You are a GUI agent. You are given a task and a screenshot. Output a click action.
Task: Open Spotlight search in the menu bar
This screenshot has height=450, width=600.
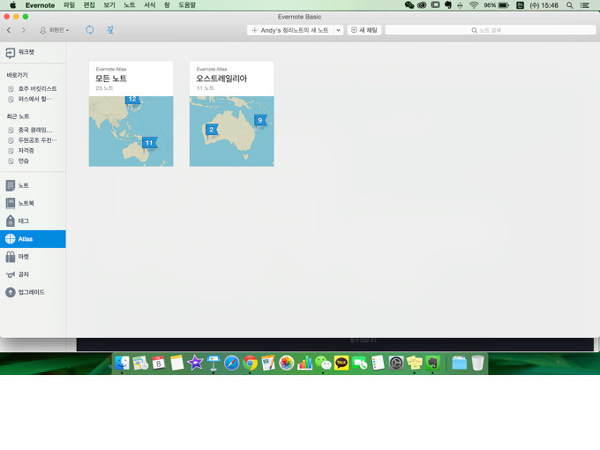[570, 5]
